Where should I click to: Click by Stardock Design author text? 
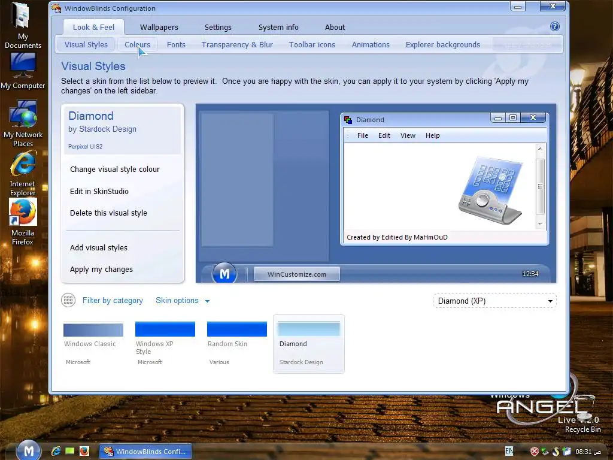click(102, 129)
